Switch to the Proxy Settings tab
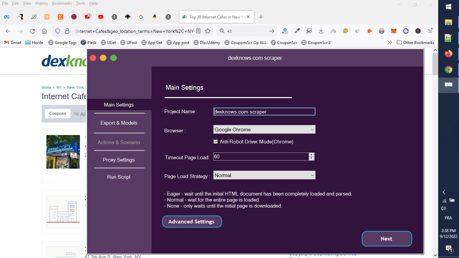Image resolution: width=459 pixels, height=258 pixels. coord(119,160)
